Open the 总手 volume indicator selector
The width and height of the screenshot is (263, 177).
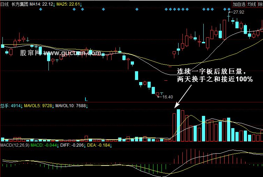pyautogui.click(x=5, y=105)
